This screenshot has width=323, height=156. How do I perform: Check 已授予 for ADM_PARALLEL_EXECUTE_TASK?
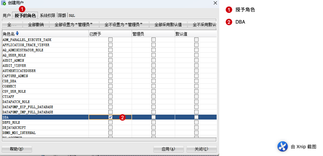pos(110,40)
